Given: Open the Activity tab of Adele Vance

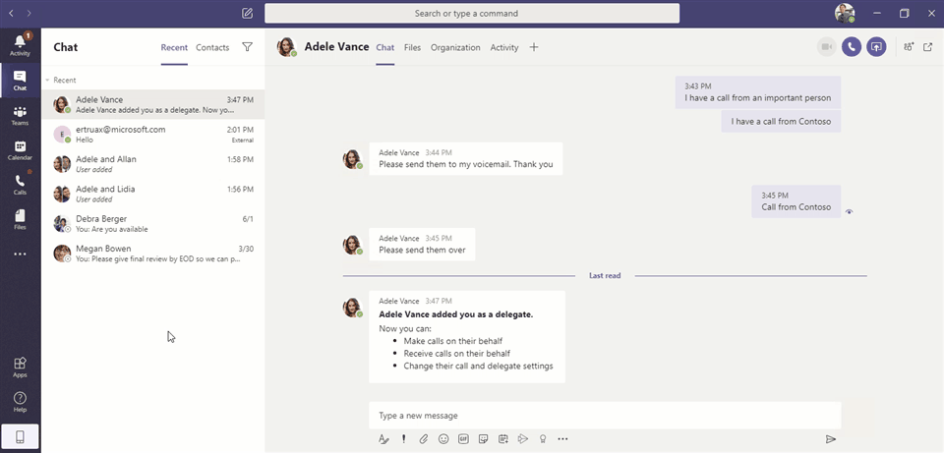Looking at the screenshot, I should (x=503, y=47).
